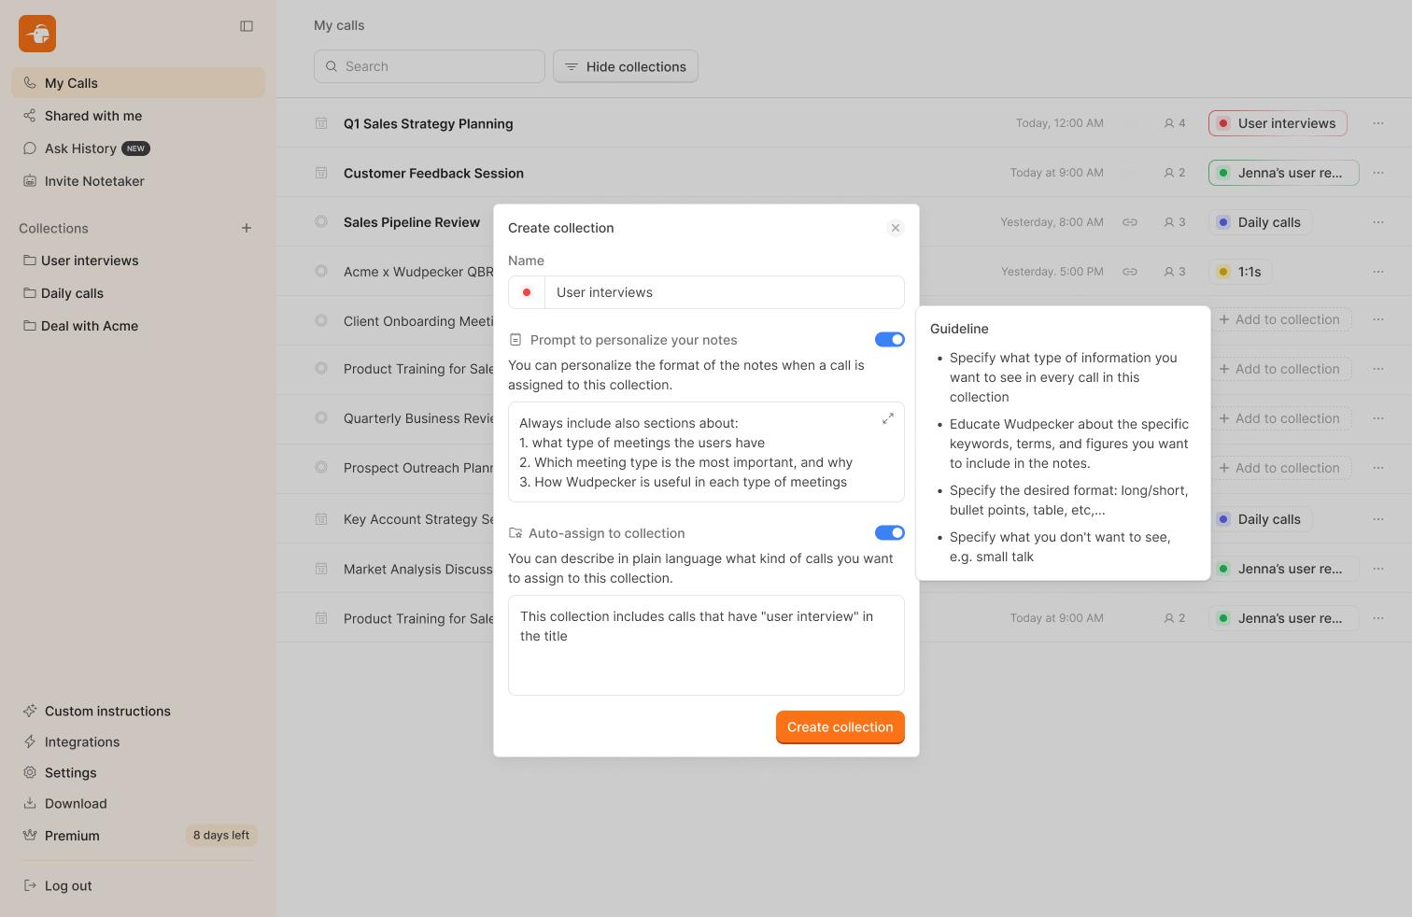The height and width of the screenshot is (917, 1412).
Task: Go to Shared with me
Action: pos(92,116)
